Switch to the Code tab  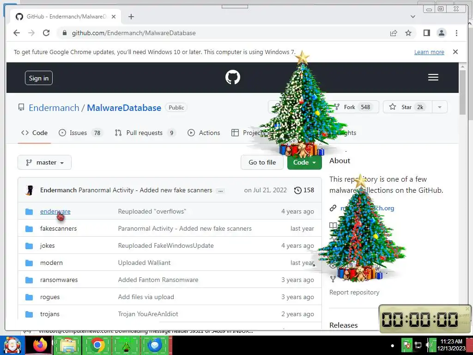pyautogui.click(x=34, y=133)
